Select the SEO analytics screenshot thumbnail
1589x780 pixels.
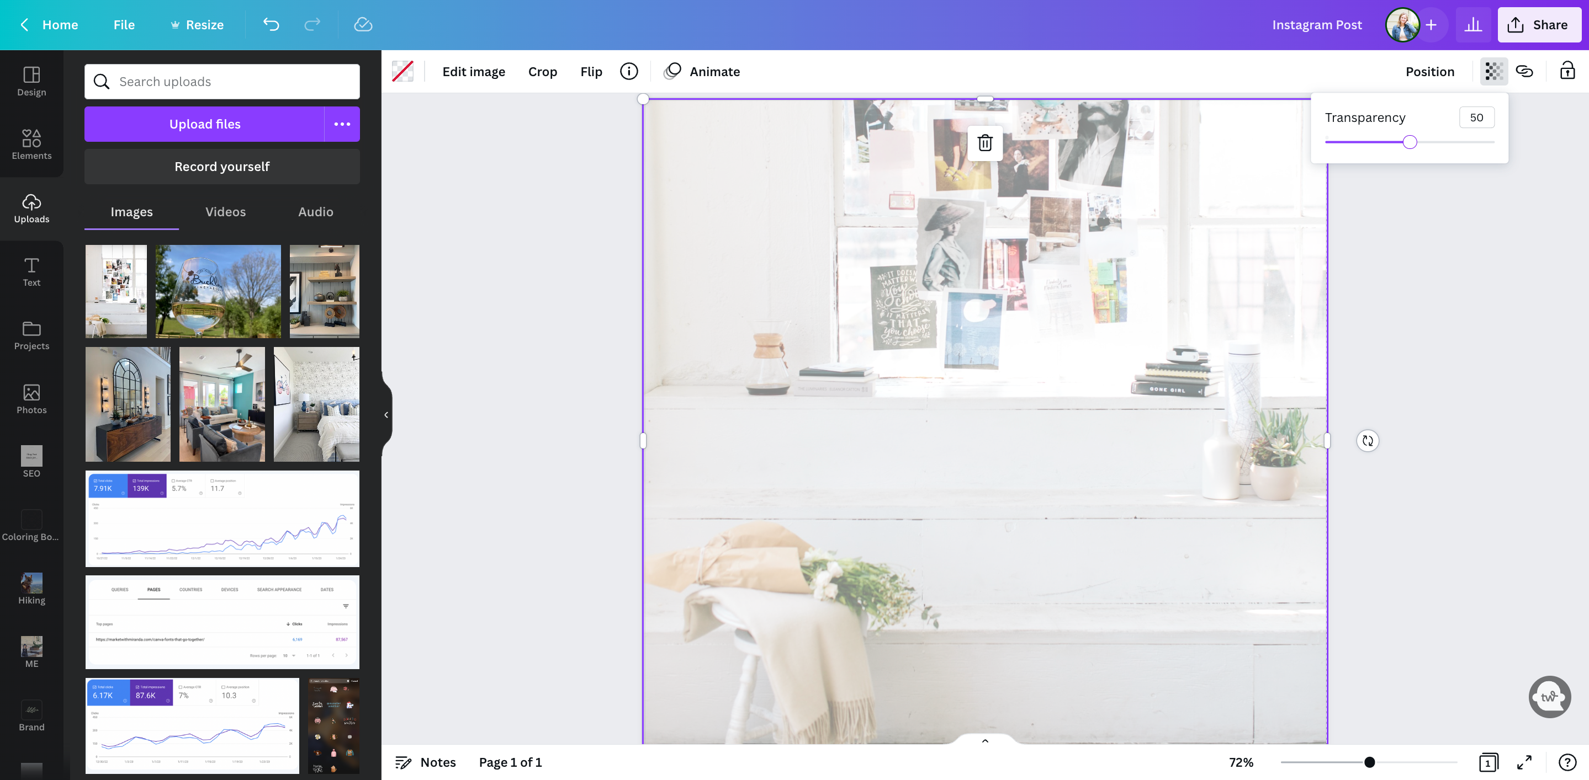[x=222, y=517]
